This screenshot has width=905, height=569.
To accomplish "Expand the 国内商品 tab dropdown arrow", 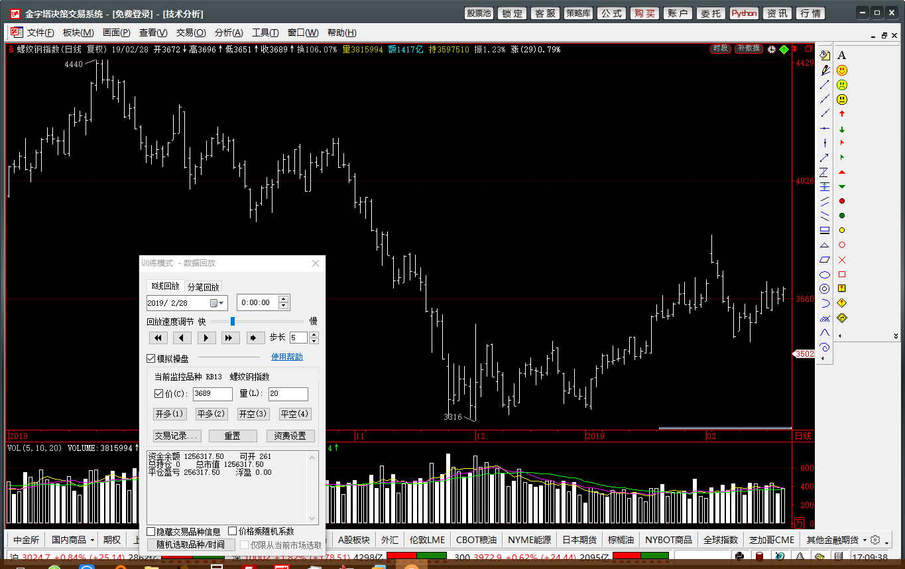I will point(92,540).
